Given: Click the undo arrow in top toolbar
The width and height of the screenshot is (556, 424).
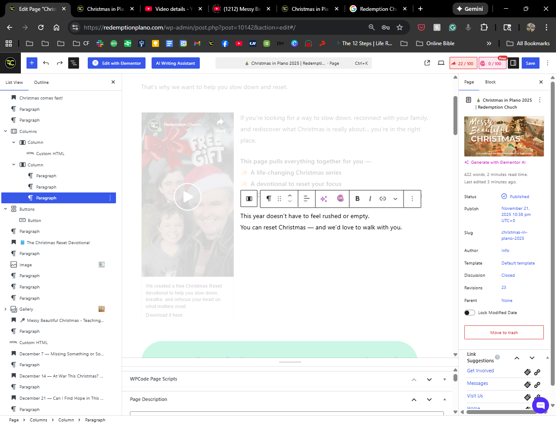Looking at the screenshot, I should (x=46, y=63).
